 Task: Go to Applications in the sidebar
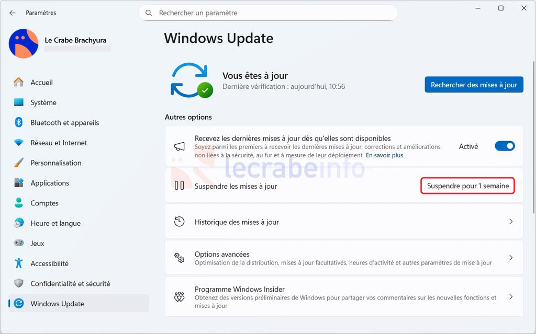click(x=50, y=183)
